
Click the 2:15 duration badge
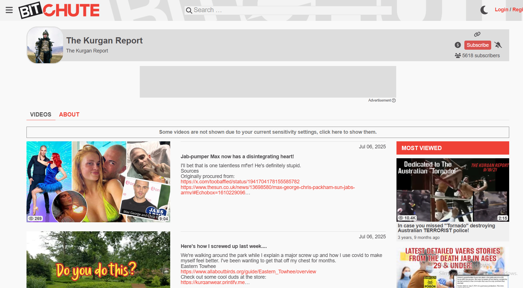[x=503, y=218]
